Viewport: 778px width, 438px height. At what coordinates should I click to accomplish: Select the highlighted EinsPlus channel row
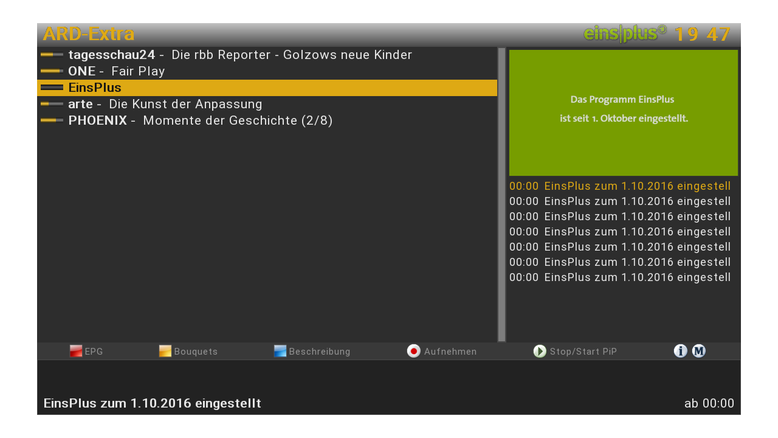(x=267, y=88)
